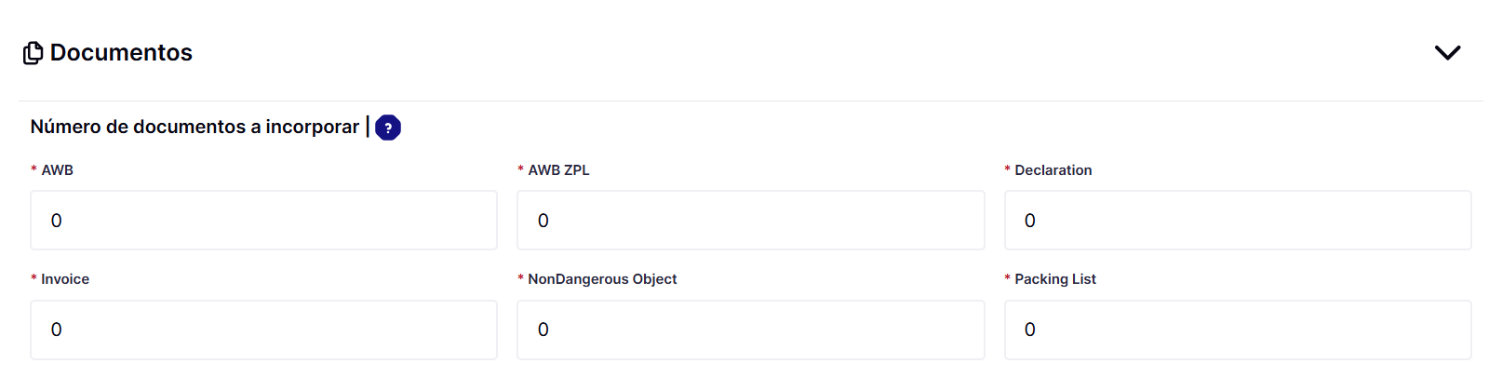Open the help question mark icon
This screenshot has height=390, width=1489.
pos(388,128)
